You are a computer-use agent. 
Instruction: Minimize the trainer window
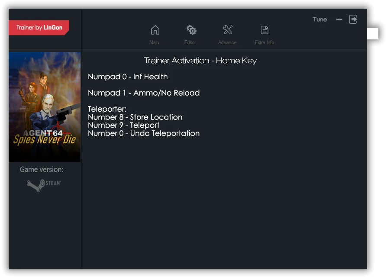point(339,19)
